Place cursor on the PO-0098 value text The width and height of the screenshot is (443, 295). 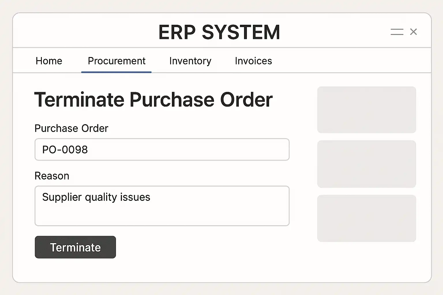click(65, 150)
